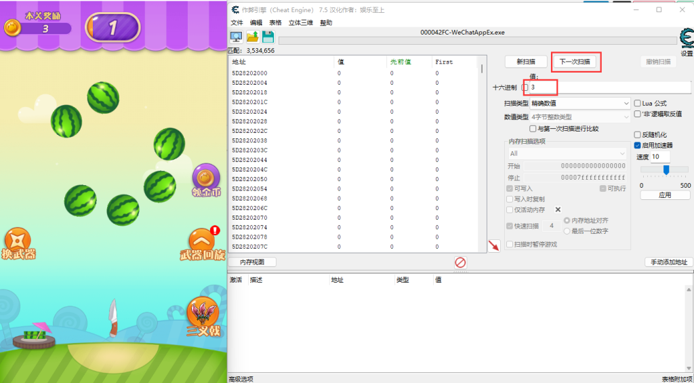Click the Cheat Engine title bar logo

(235, 9)
